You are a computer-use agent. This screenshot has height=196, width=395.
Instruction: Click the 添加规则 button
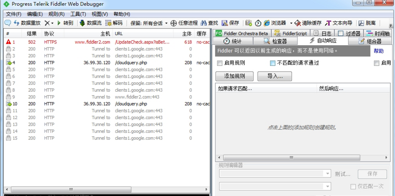pyautogui.click(x=235, y=76)
